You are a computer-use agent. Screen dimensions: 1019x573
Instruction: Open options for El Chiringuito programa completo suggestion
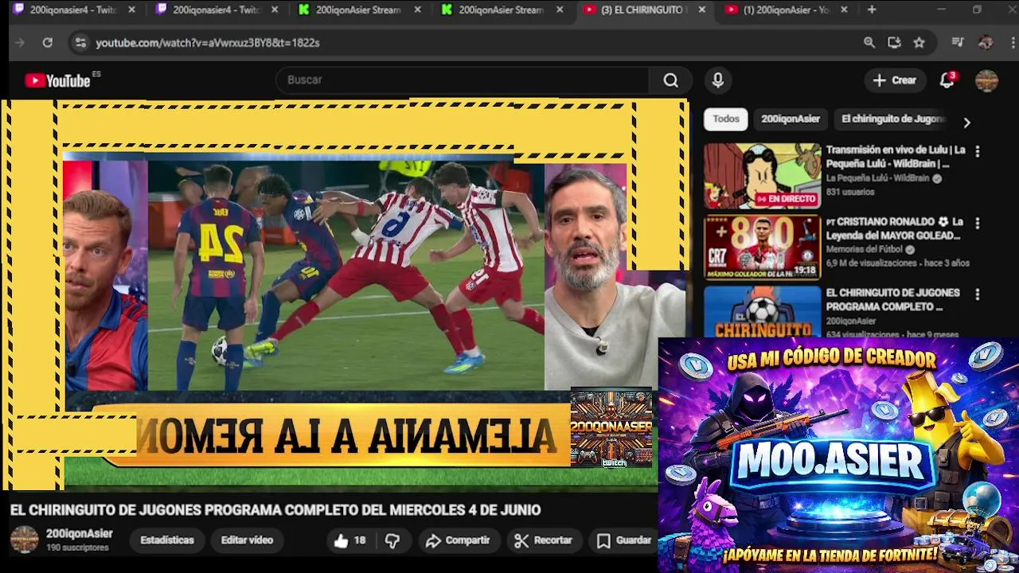click(x=977, y=294)
